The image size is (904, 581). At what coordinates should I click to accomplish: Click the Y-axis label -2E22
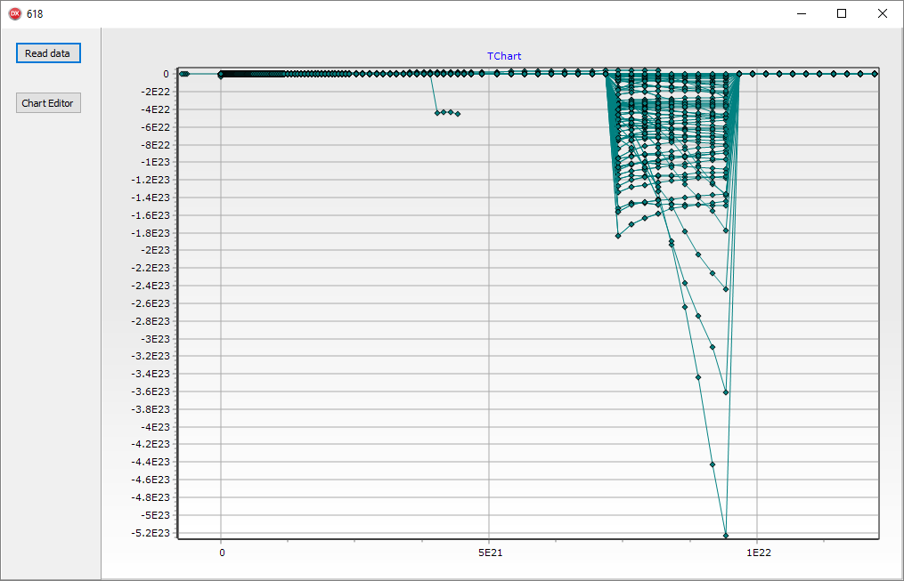(156, 92)
